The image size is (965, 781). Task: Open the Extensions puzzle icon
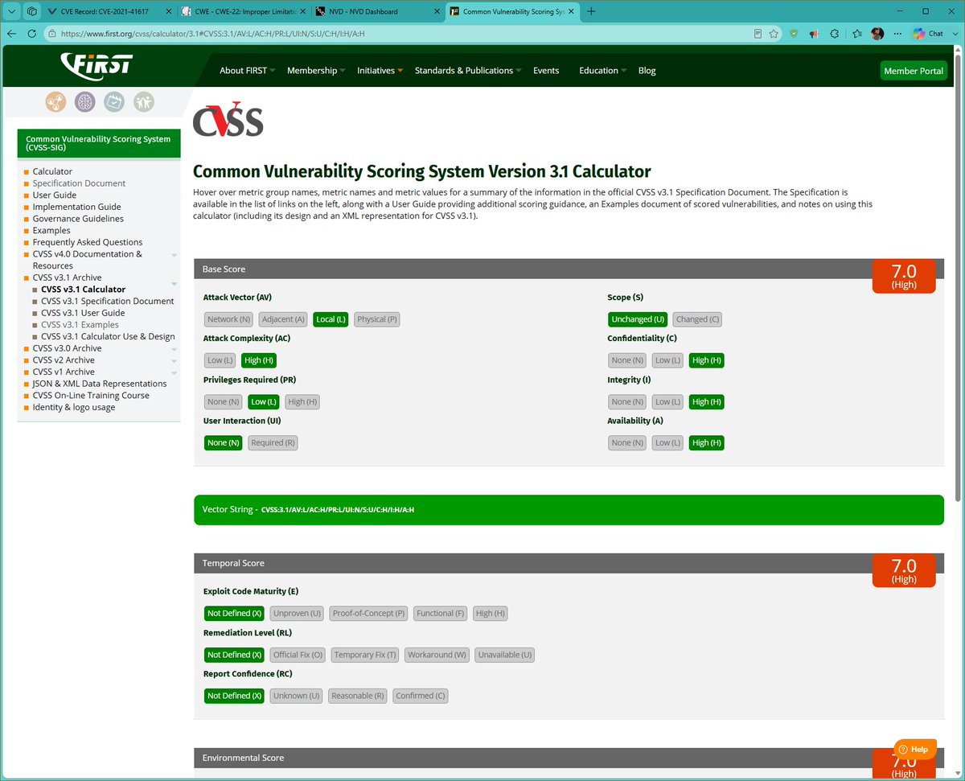pos(835,34)
